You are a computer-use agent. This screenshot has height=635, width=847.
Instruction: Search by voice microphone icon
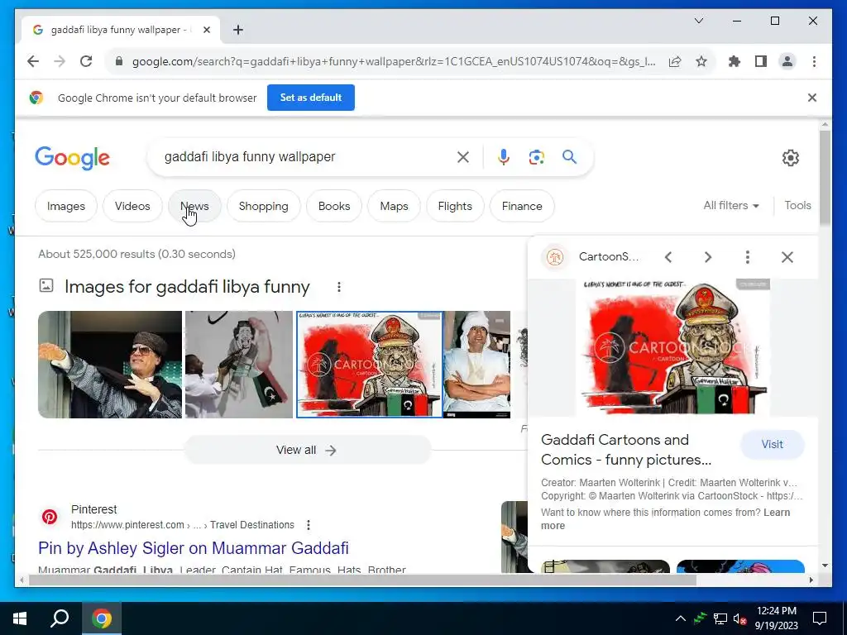[504, 157]
